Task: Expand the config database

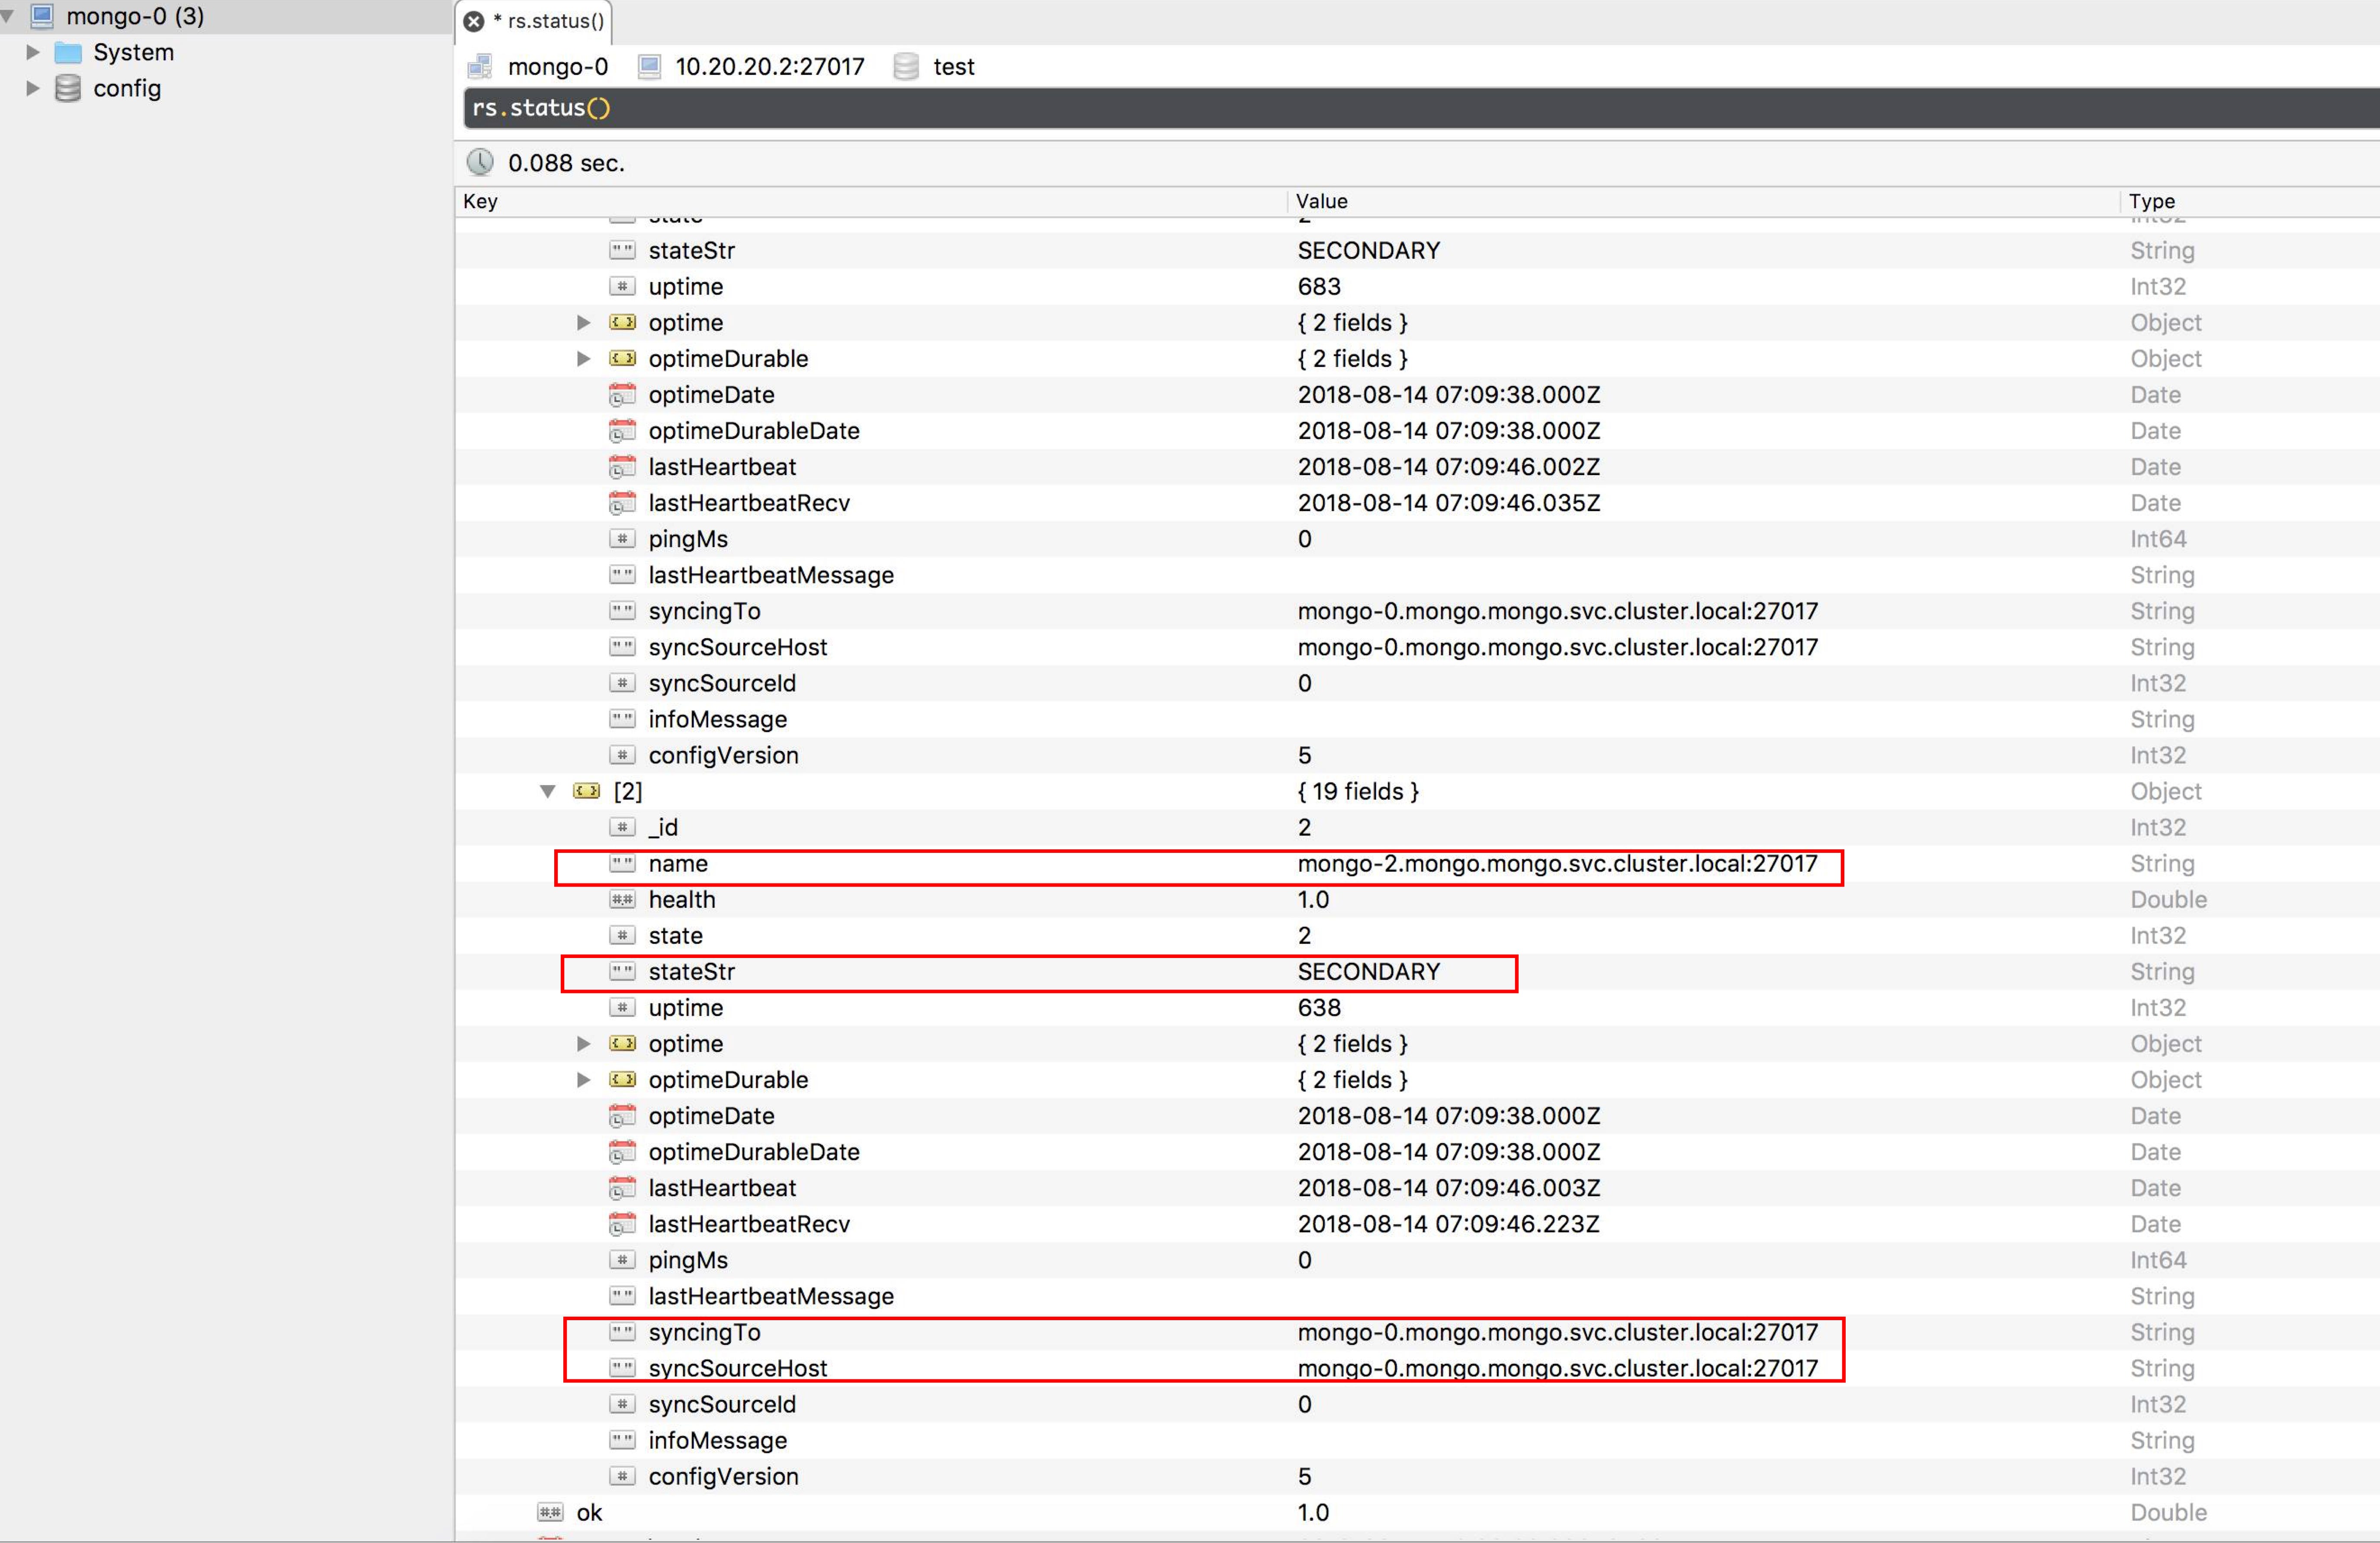Action: (x=32, y=88)
